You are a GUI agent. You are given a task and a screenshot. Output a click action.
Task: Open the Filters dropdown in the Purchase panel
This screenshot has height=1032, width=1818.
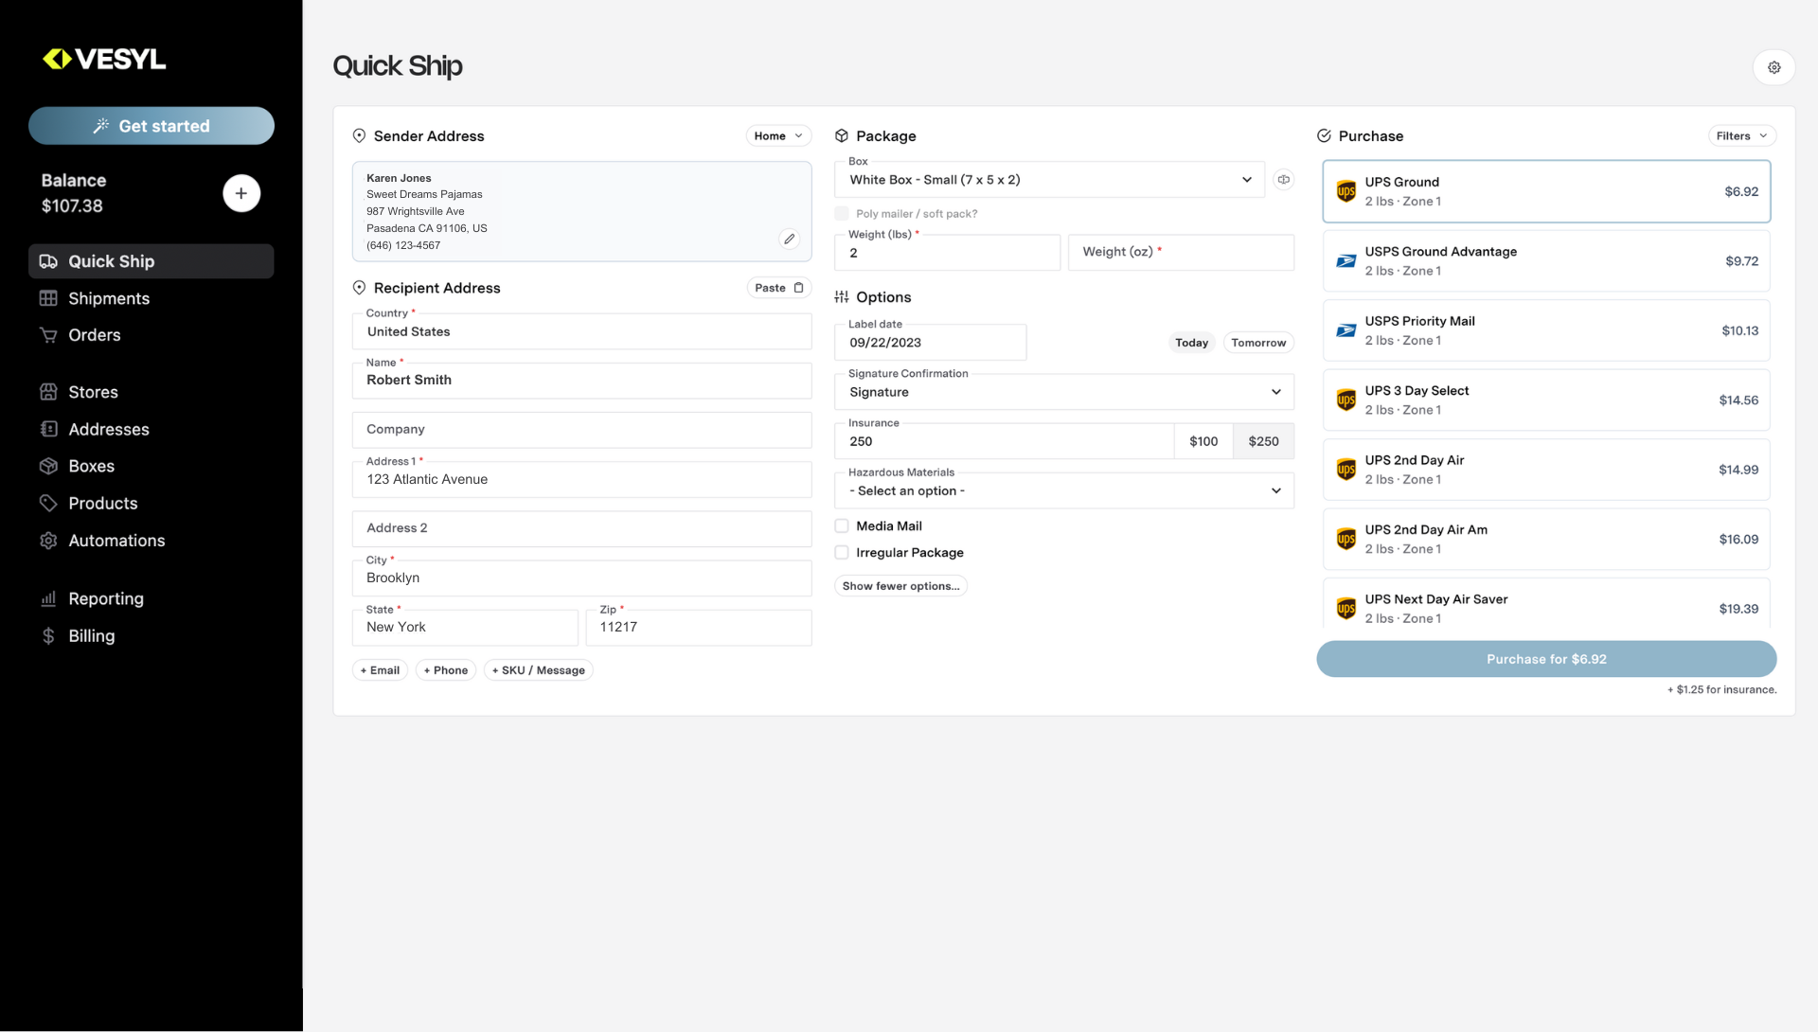click(x=1740, y=135)
